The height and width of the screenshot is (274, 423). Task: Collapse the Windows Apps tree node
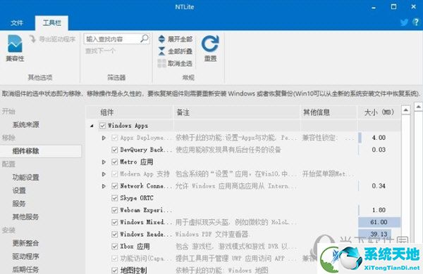click(x=92, y=126)
